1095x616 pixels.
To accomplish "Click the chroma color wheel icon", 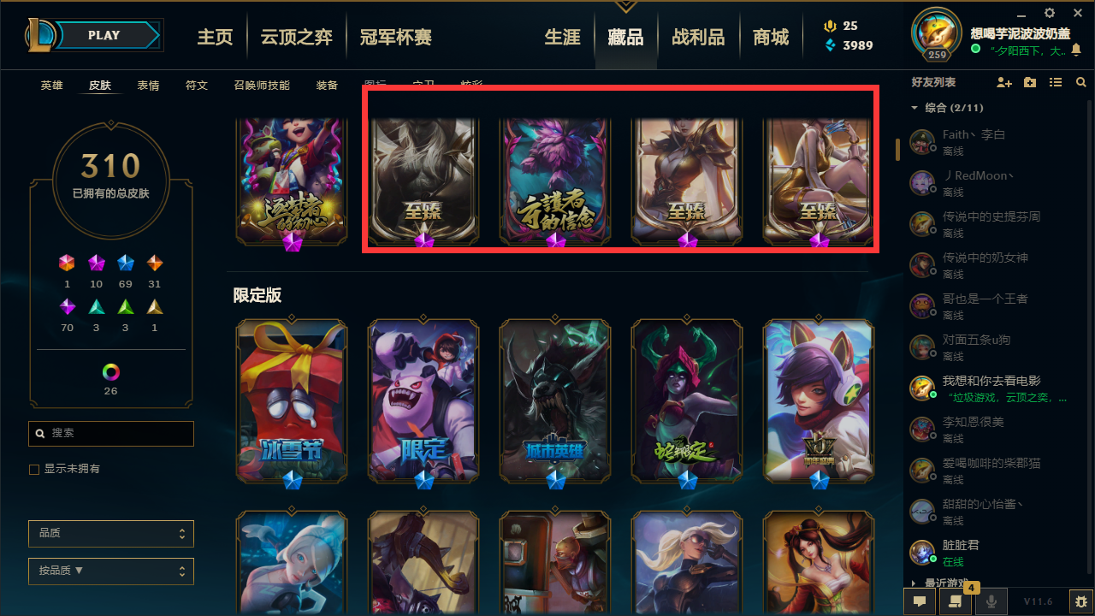I will (x=111, y=372).
